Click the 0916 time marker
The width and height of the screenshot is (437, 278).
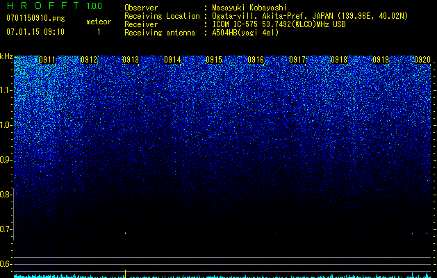point(256,60)
